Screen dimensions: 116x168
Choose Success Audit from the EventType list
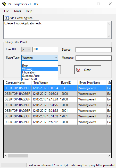point(40,76)
